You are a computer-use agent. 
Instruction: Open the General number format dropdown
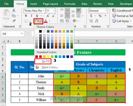click(106, 11)
